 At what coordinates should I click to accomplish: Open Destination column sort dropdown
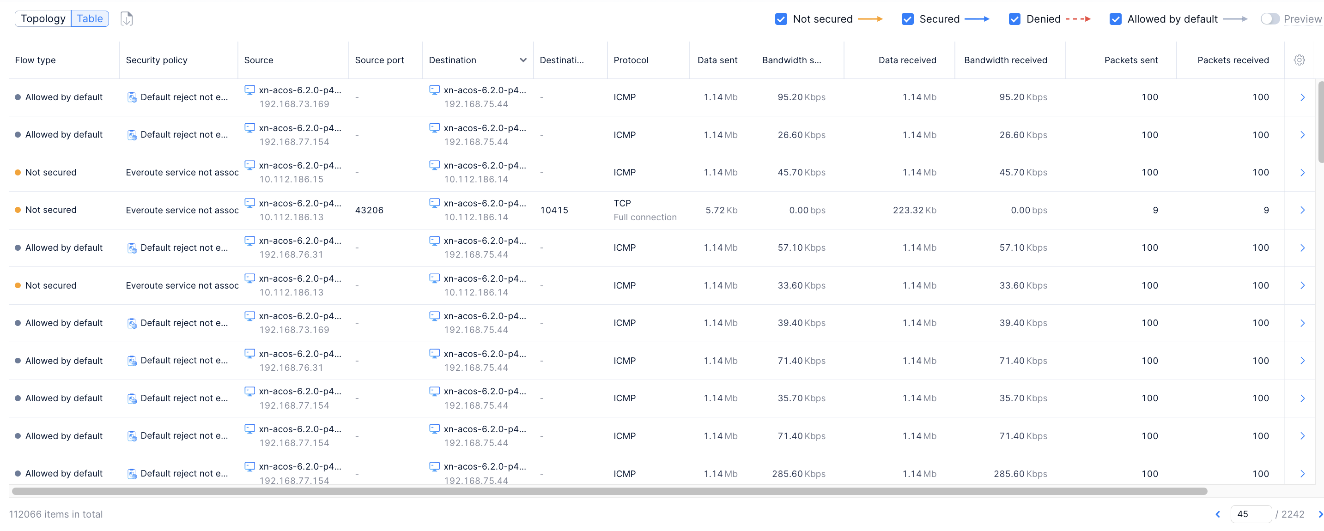(522, 60)
